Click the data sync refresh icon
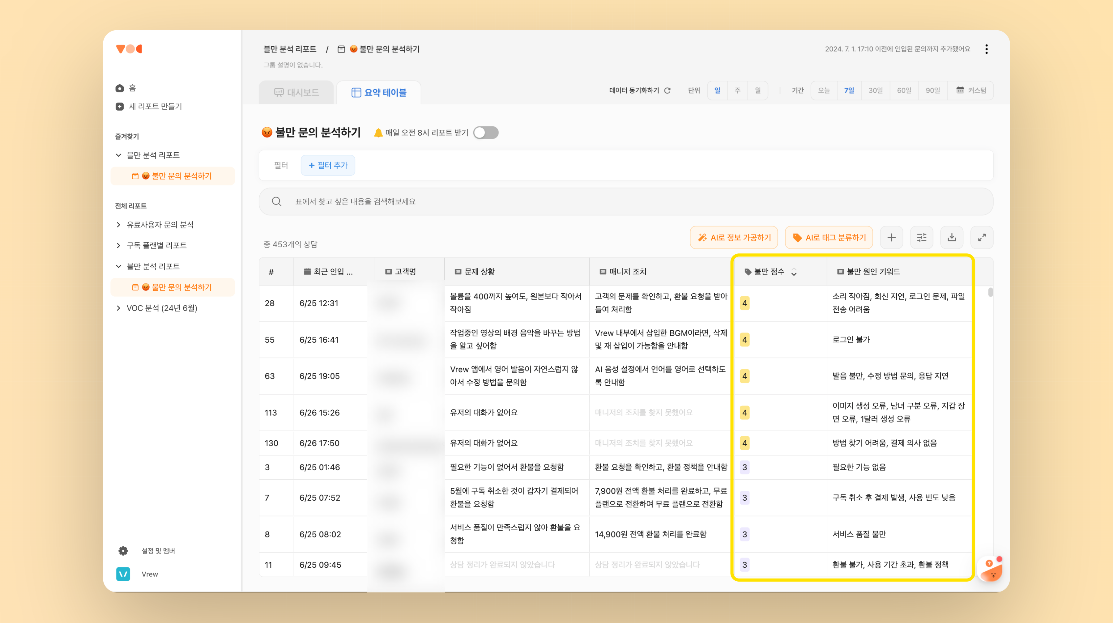 (667, 91)
